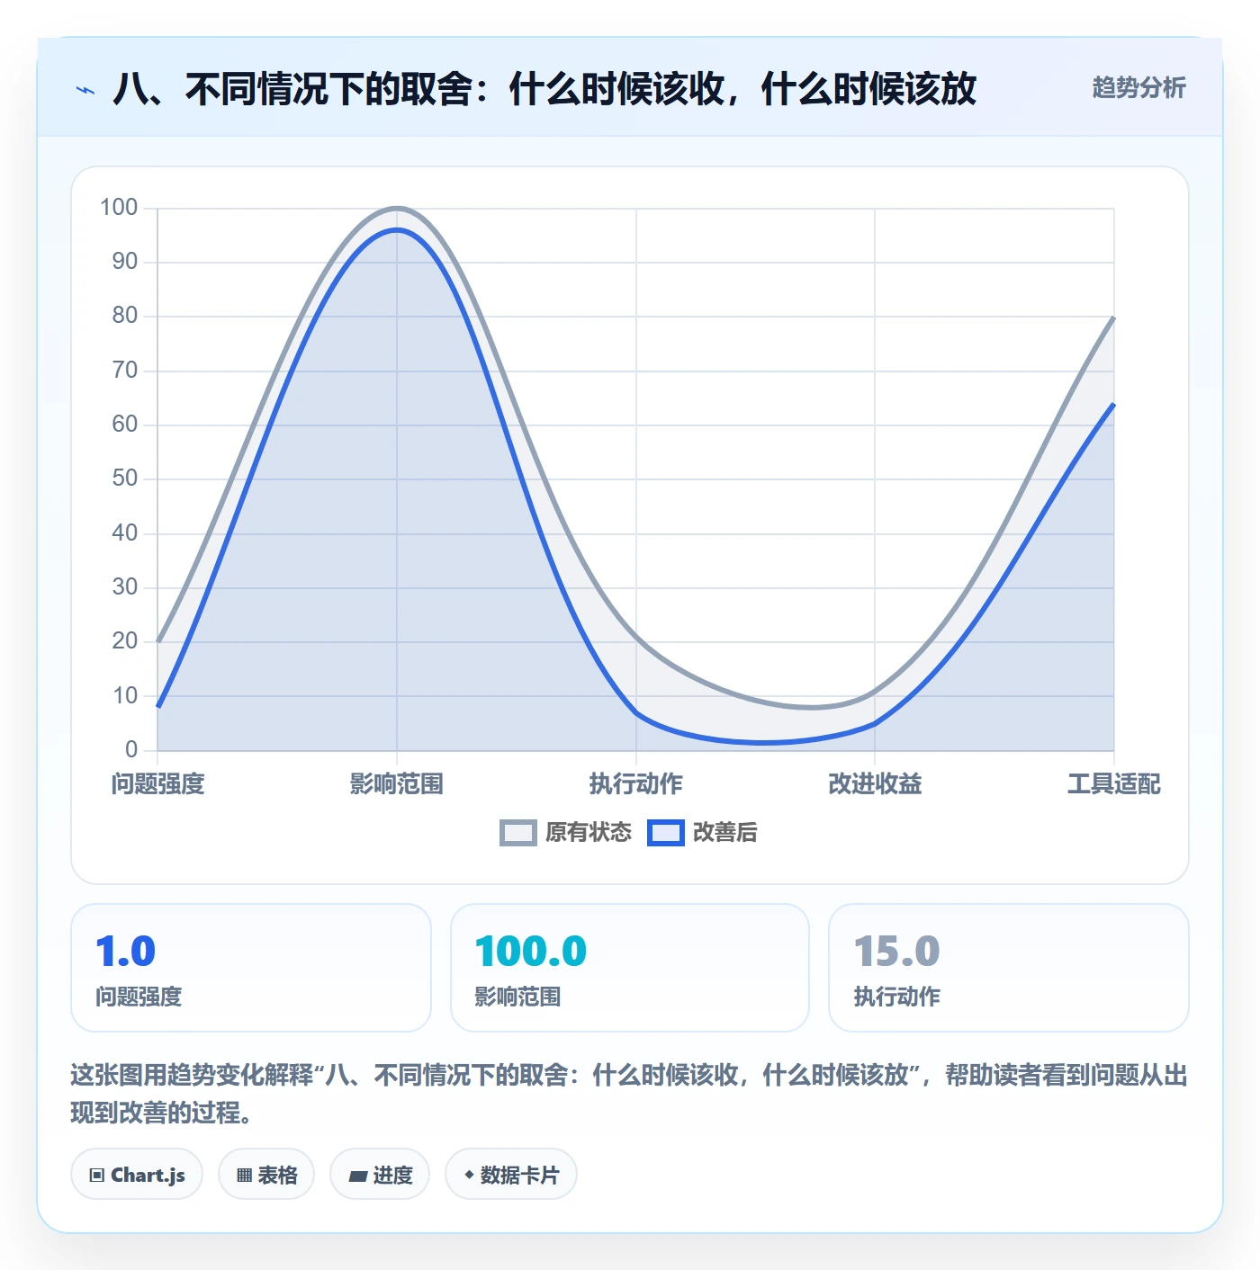The width and height of the screenshot is (1260, 1270).
Task: Click the 15.0 执行动作 data card
Action: click(x=1009, y=968)
